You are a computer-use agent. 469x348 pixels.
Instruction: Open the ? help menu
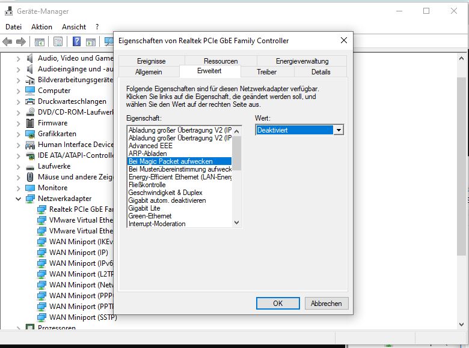(x=97, y=27)
